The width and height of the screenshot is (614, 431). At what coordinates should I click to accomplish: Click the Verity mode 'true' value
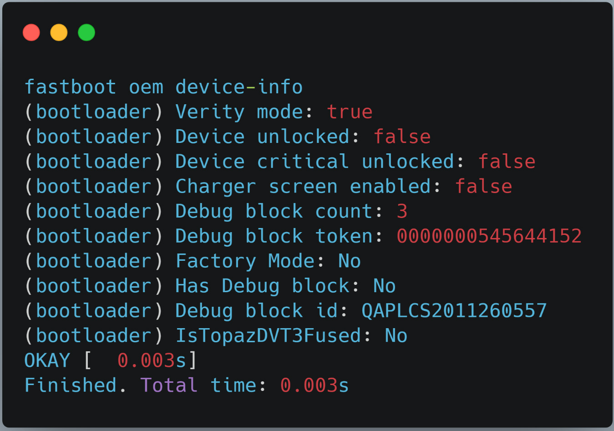coord(350,112)
